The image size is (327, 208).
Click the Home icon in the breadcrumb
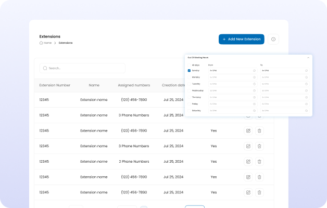click(x=41, y=43)
